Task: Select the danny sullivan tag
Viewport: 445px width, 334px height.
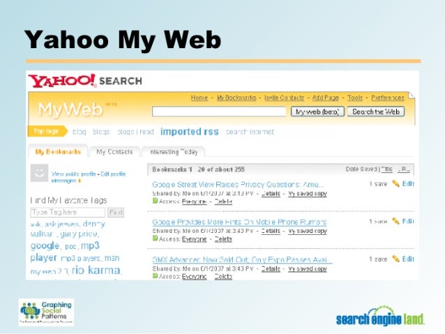Action: [68, 229]
